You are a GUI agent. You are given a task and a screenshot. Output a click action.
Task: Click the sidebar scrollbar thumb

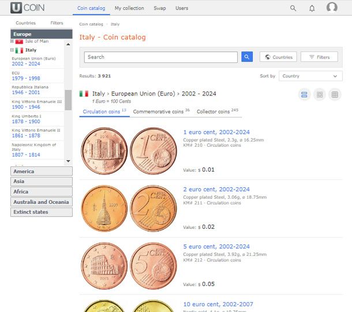point(68,100)
